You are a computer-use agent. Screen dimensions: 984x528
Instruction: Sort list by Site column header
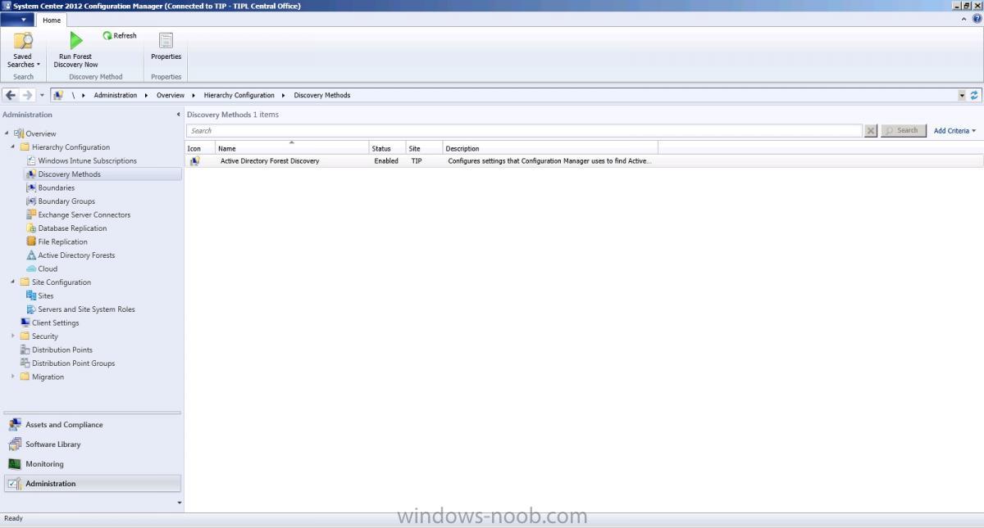(425, 148)
